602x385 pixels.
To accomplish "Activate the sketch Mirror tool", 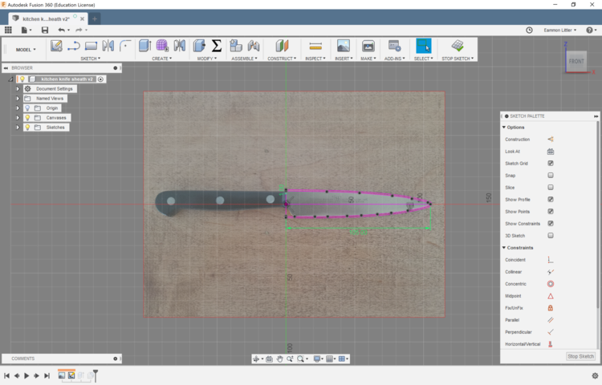I will click(108, 46).
